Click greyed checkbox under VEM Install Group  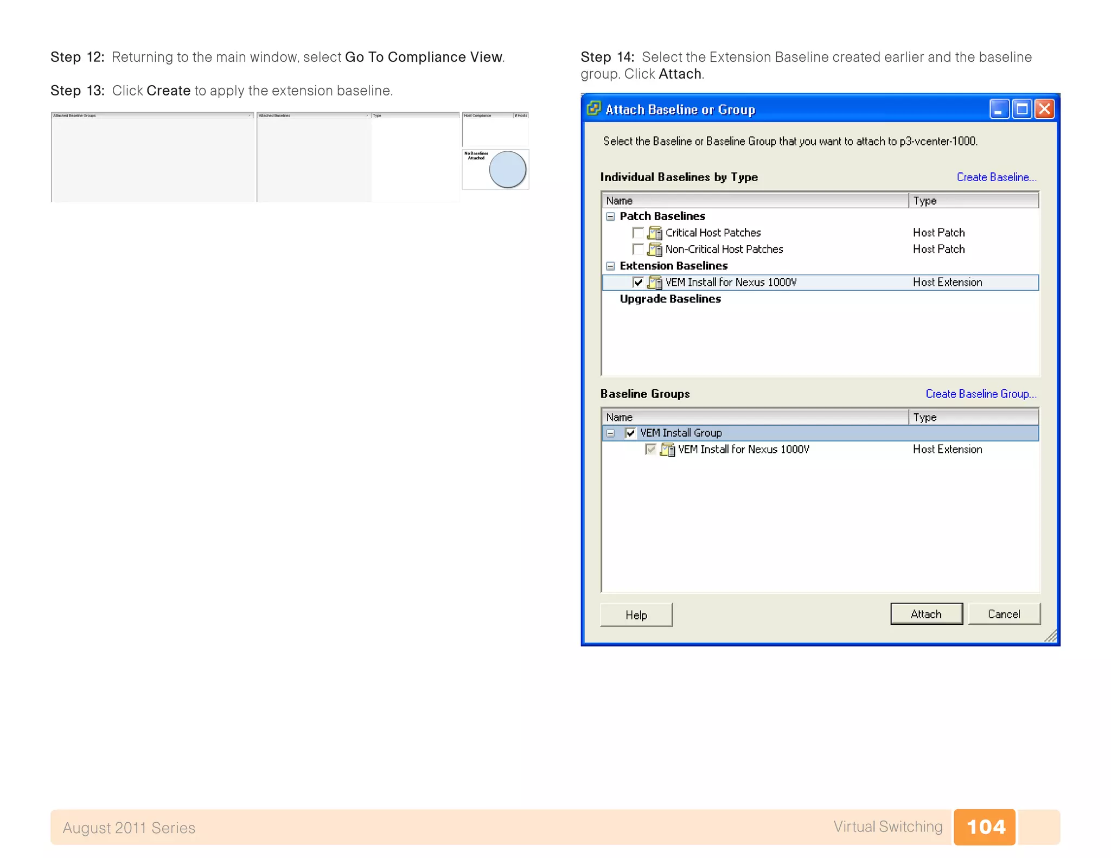pos(650,449)
